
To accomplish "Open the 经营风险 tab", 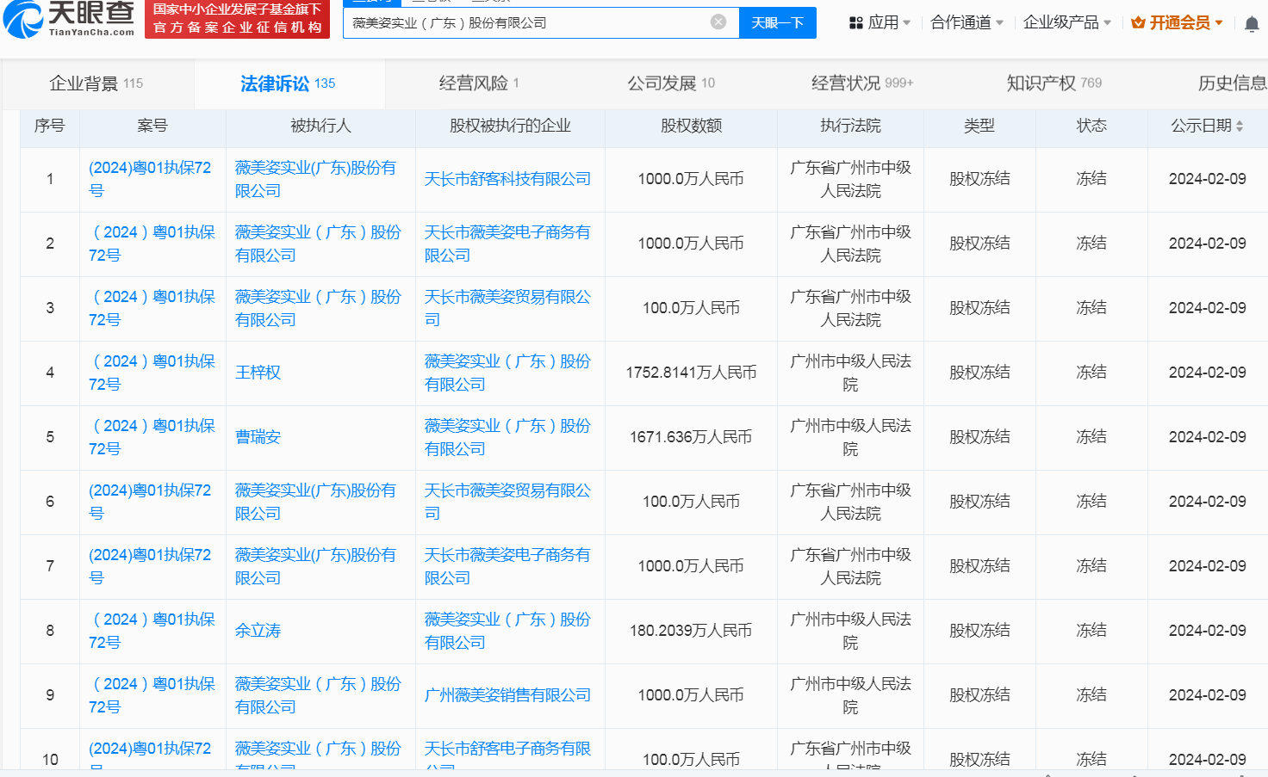I will [x=479, y=83].
